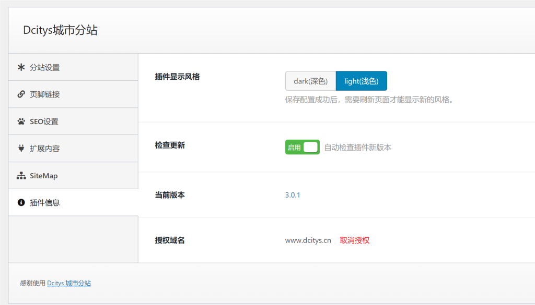Click the chain link icon for 页脚链接

click(x=21, y=94)
